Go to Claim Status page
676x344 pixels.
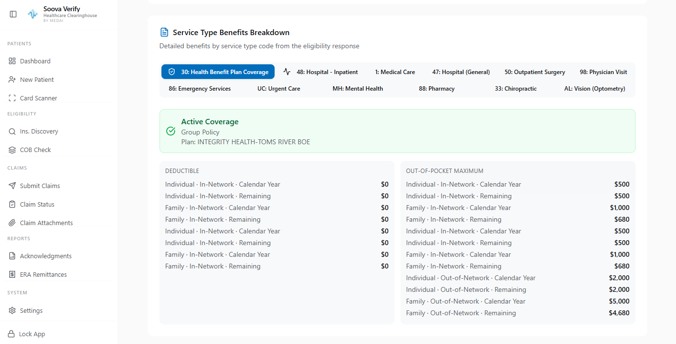[37, 204]
